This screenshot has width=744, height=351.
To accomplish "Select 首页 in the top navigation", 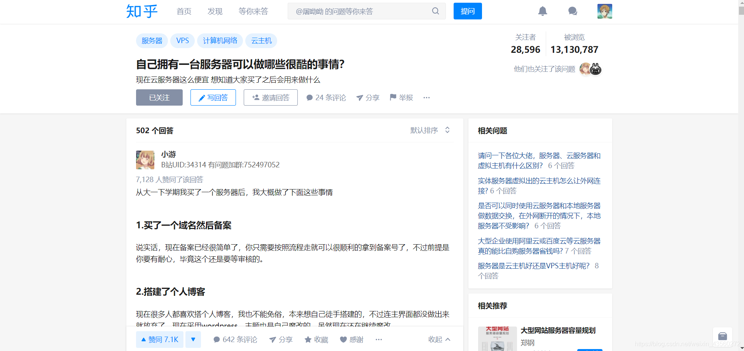I will click(183, 11).
